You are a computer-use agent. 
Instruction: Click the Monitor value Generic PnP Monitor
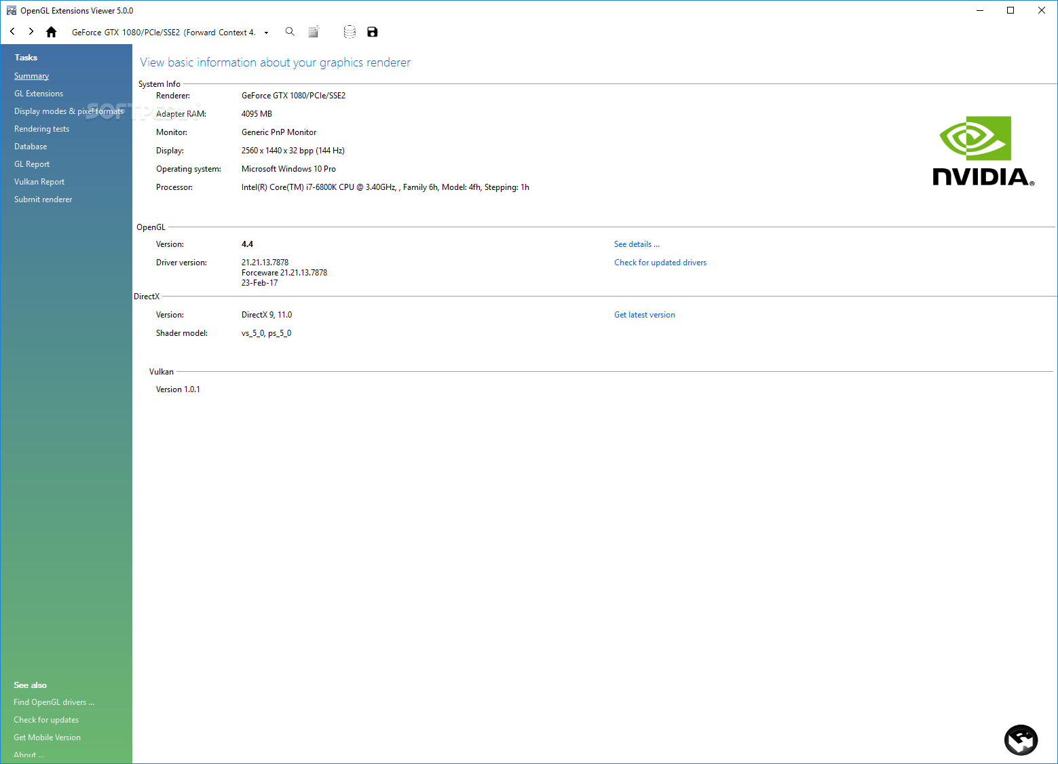click(279, 132)
